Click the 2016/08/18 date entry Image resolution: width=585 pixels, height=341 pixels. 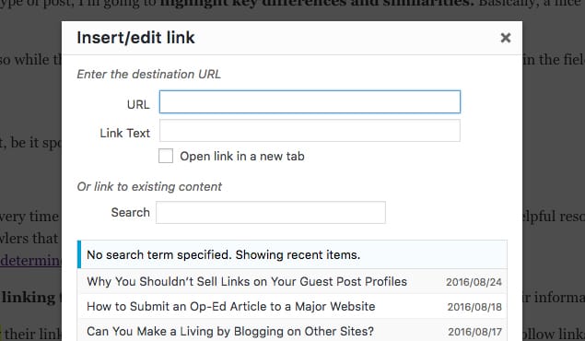pos(474,307)
